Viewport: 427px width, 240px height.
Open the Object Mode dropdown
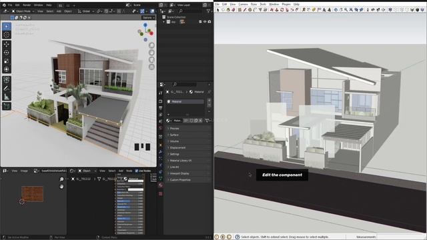[x=23, y=11]
